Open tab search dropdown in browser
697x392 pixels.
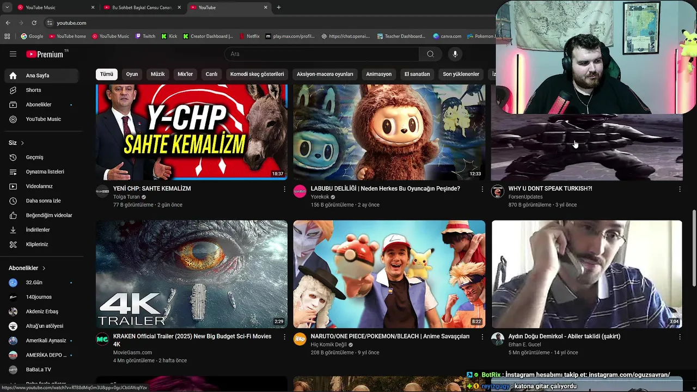(7, 8)
